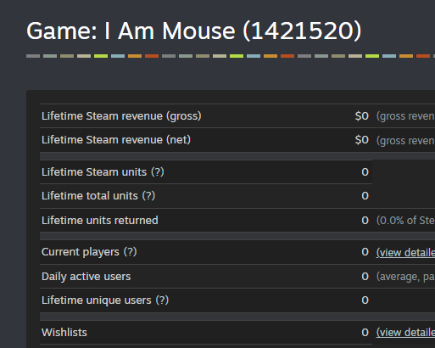
Task: Click the (?) beside Lifetime unique users
Action: [162, 300]
